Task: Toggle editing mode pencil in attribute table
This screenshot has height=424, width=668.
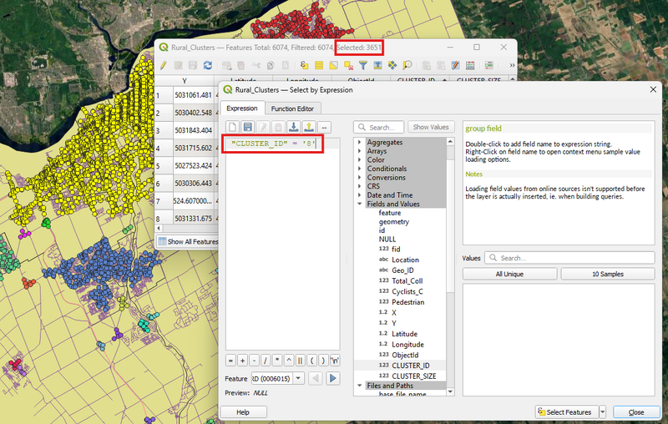Action: (163, 65)
